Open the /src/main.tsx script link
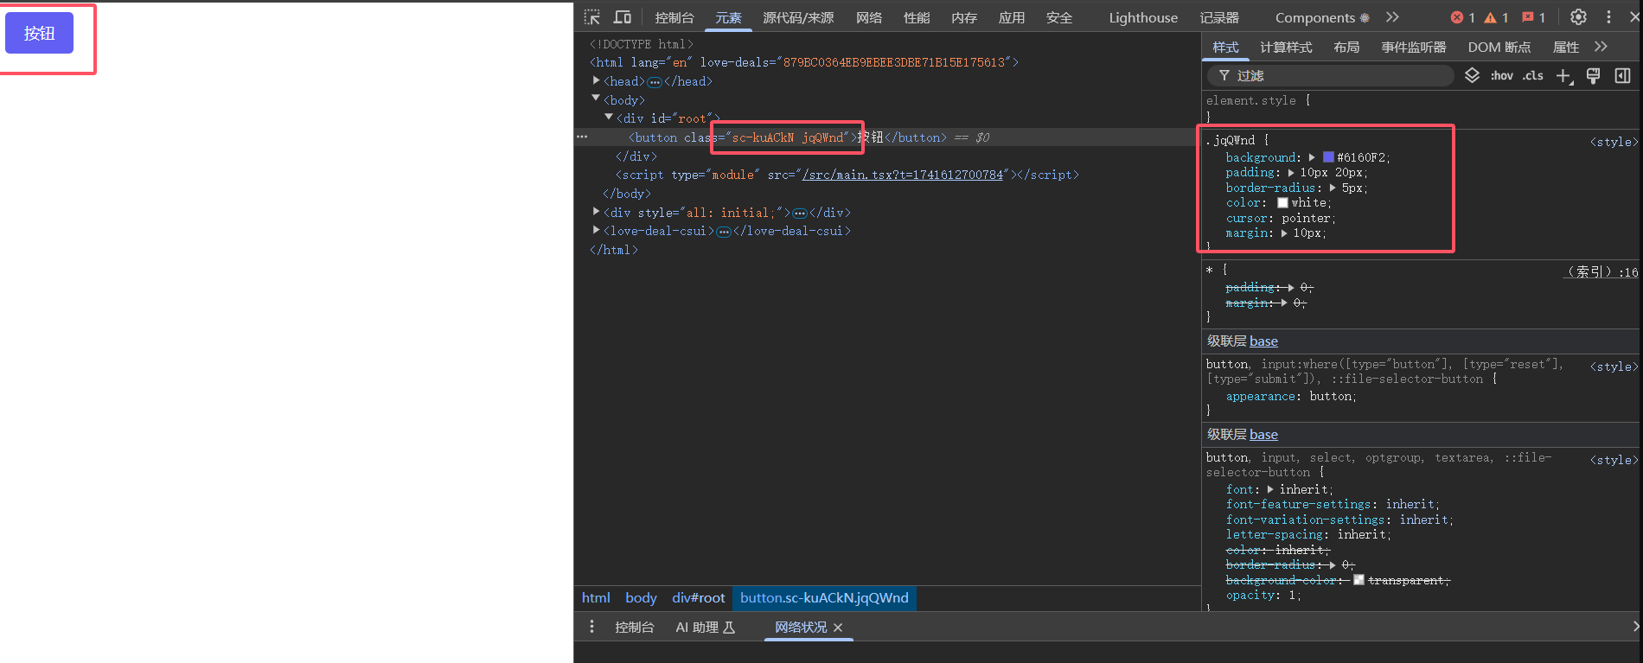 (x=902, y=175)
